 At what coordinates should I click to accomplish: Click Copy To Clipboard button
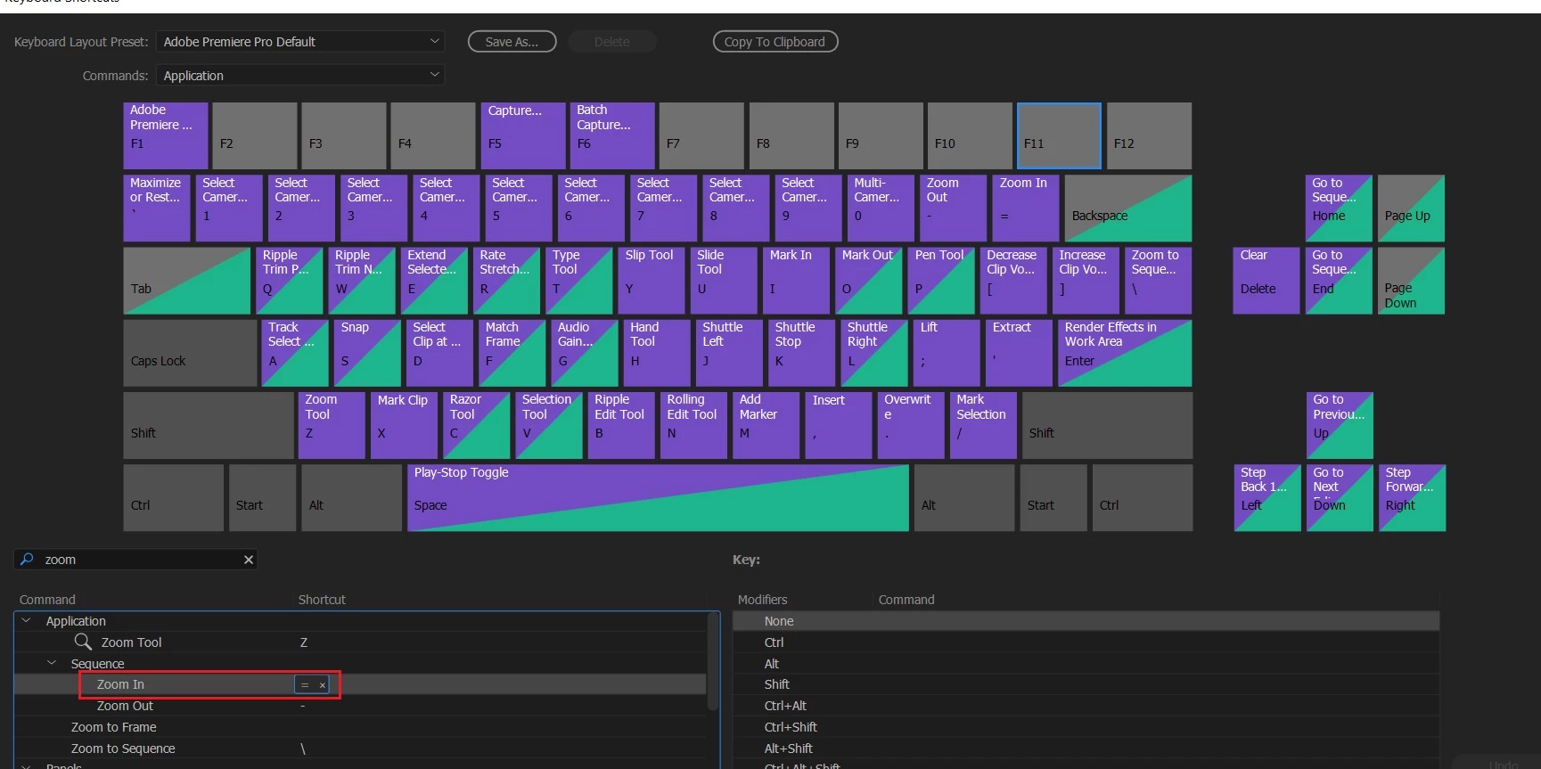775,42
